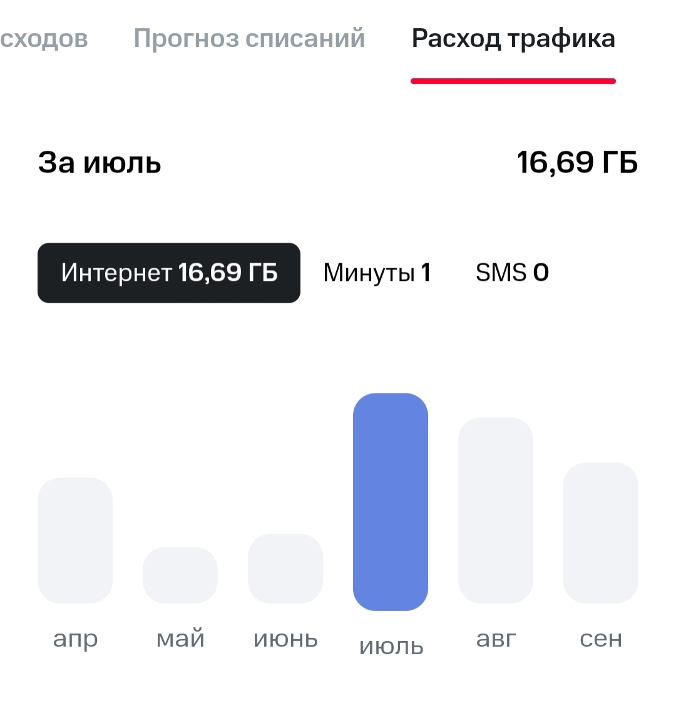Show SMS usage with the SMS chip
676x723 pixels.
(x=512, y=273)
